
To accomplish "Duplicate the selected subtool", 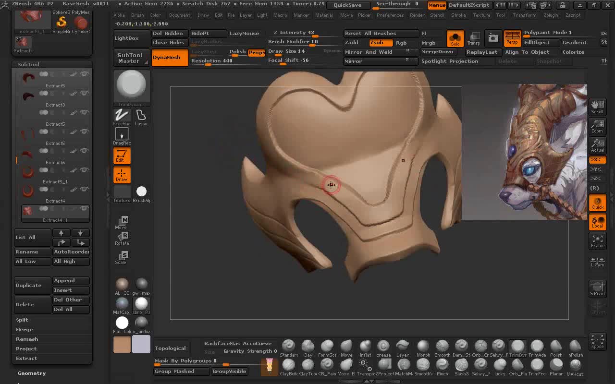I will point(32,285).
